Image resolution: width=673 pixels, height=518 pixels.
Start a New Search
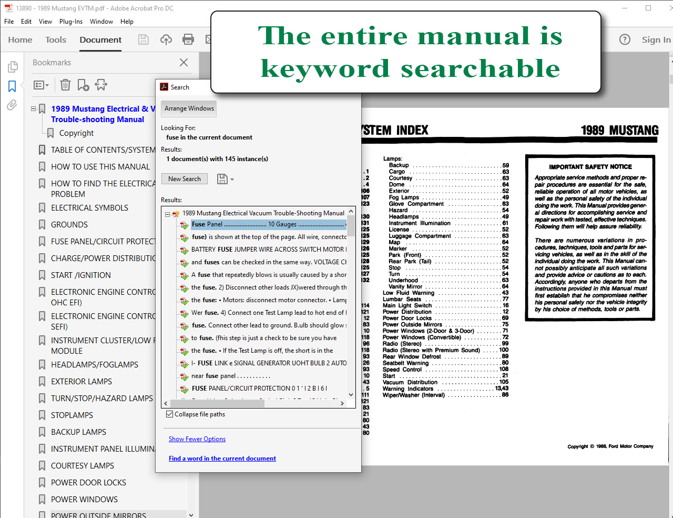tap(185, 179)
